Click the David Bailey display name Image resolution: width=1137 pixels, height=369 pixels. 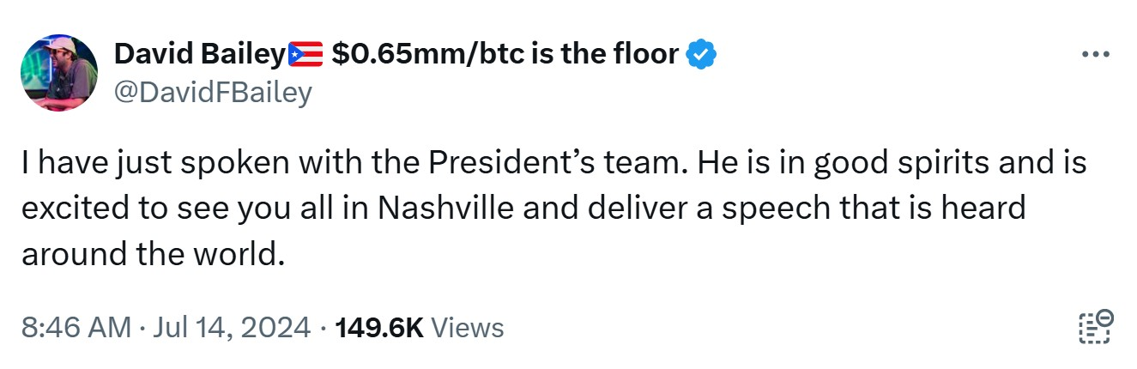[x=199, y=56]
